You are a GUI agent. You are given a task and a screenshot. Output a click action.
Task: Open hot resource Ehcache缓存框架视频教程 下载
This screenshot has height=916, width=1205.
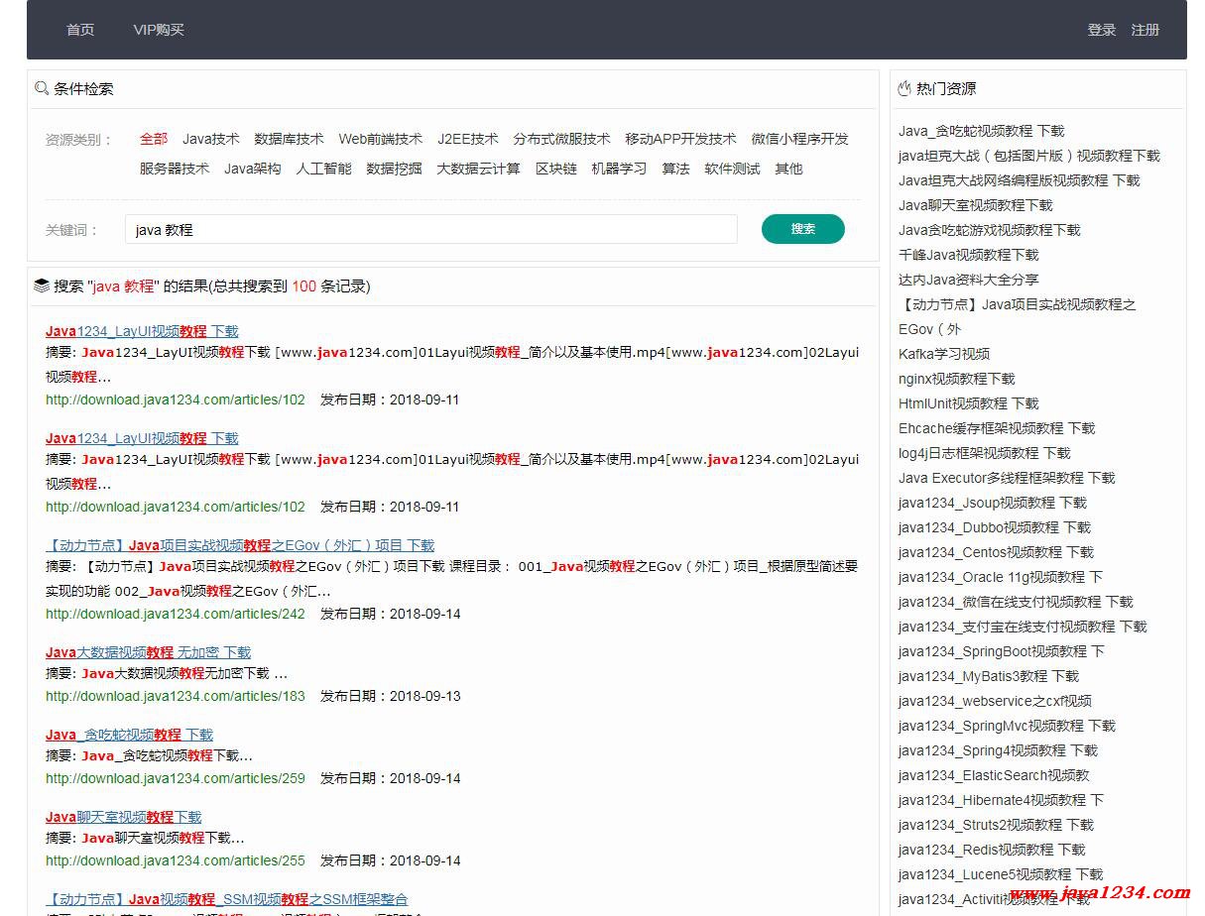[x=997, y=428]
